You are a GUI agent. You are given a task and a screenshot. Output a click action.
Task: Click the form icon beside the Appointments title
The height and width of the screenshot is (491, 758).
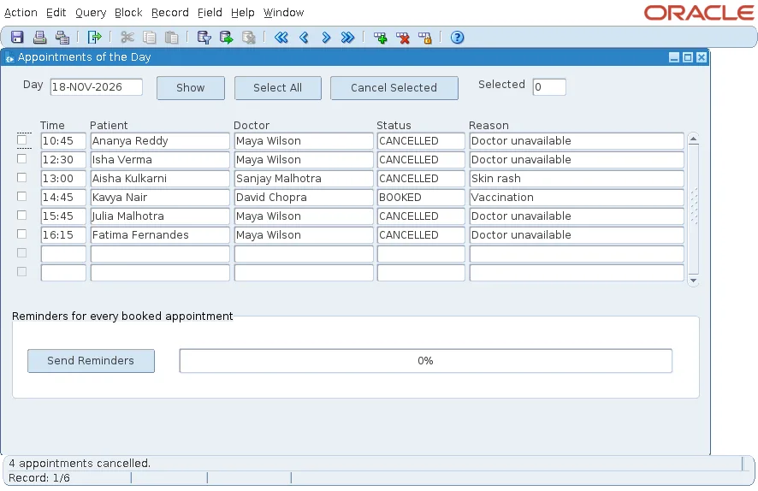[9, 58]
